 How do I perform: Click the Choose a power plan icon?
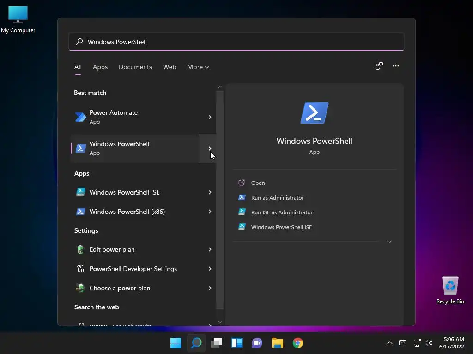(x=80, y=288)
